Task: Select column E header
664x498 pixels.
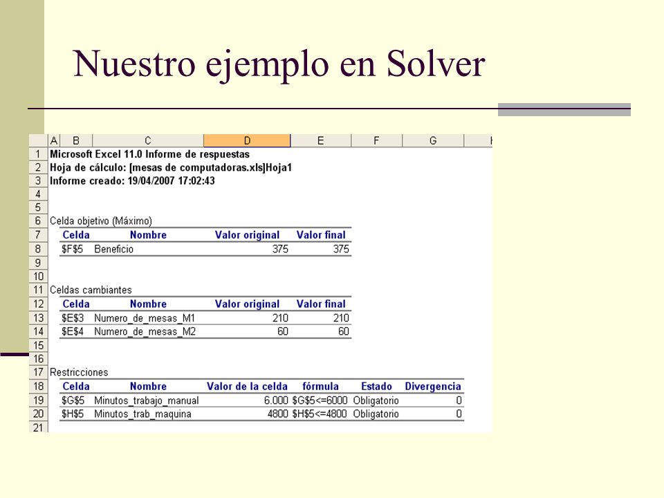Action: pos(320,140)
